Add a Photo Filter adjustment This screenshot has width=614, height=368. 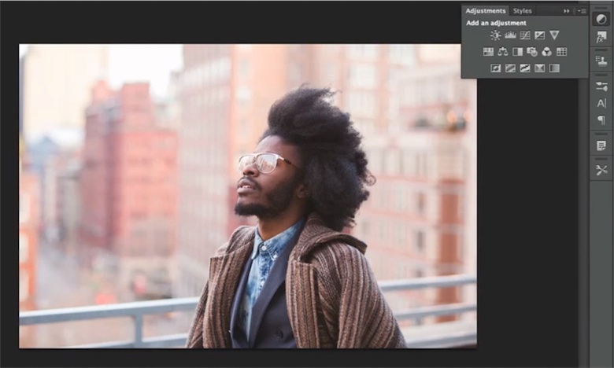532,52
